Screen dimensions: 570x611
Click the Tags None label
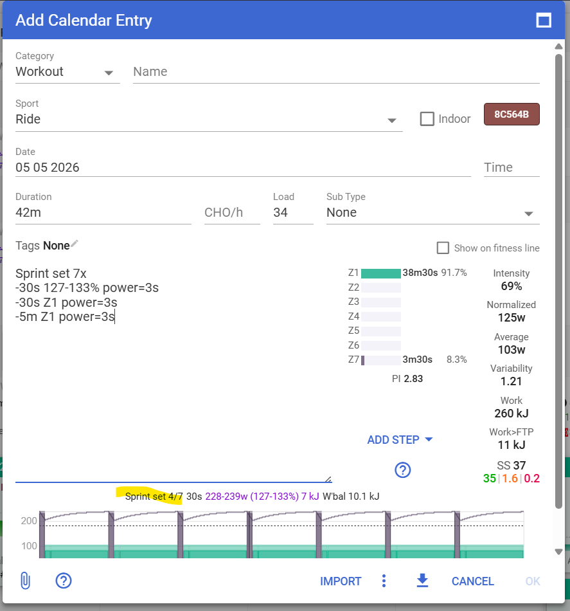click(42, 246)
